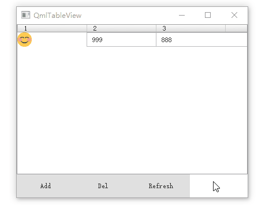Select the cell containing 888
Screen dimensions: 269x213
(x=201, y=40)
